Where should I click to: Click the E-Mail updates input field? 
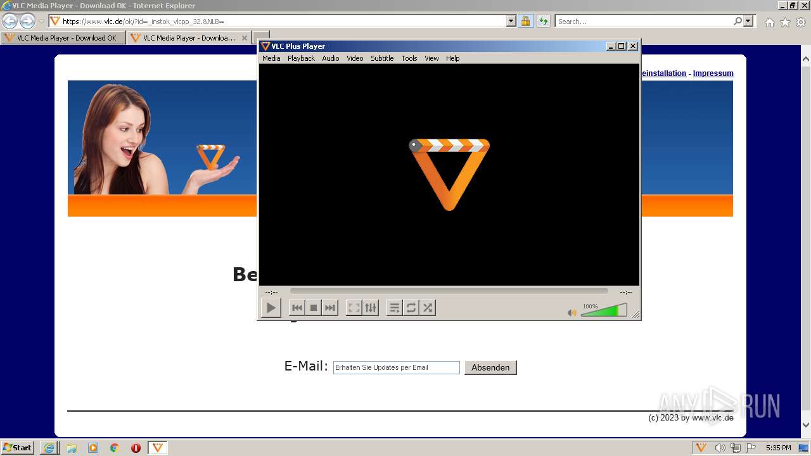click(397, 367)
